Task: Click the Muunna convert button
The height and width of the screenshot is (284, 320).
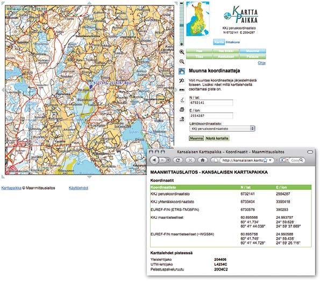Action: 196,138
